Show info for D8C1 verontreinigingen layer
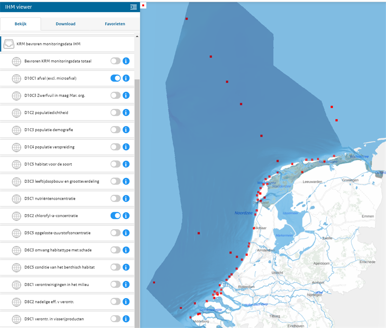The image size is (386, 328). [126, 285]
